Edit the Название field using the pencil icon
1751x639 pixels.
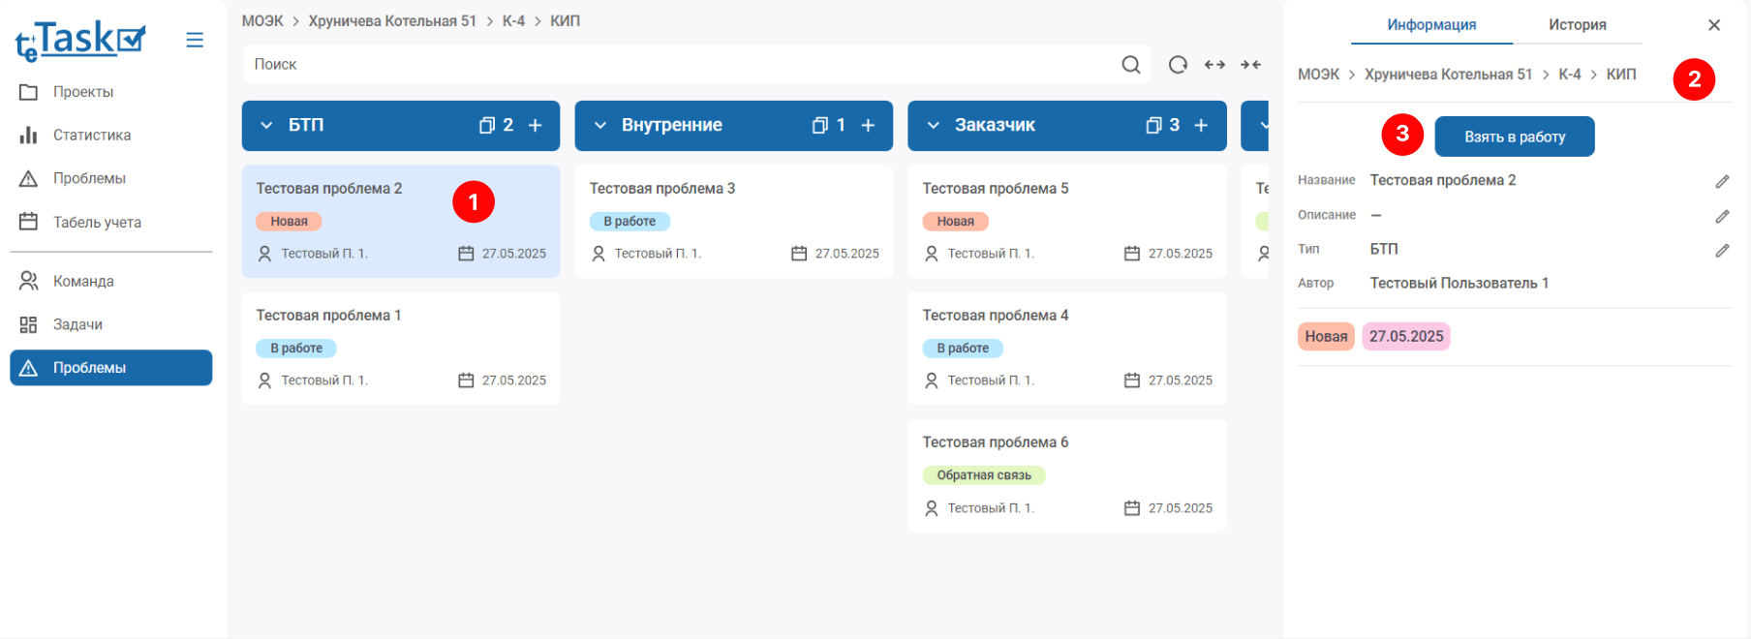tap(1722, 181)
